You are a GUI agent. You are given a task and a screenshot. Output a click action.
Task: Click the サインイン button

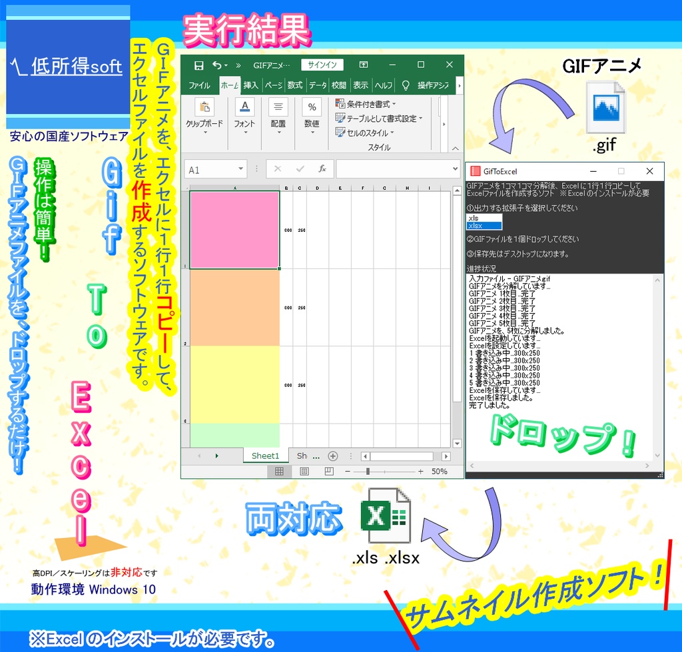coord(322,65)
